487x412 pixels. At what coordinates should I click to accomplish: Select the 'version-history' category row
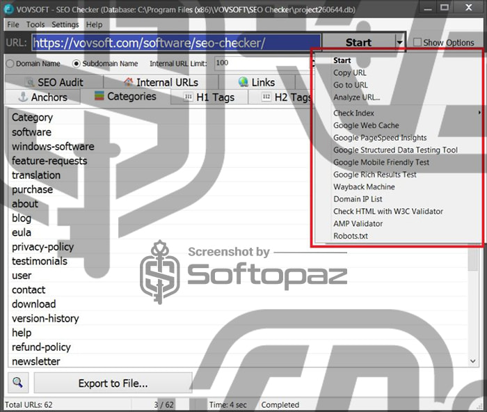click(238, 318)
